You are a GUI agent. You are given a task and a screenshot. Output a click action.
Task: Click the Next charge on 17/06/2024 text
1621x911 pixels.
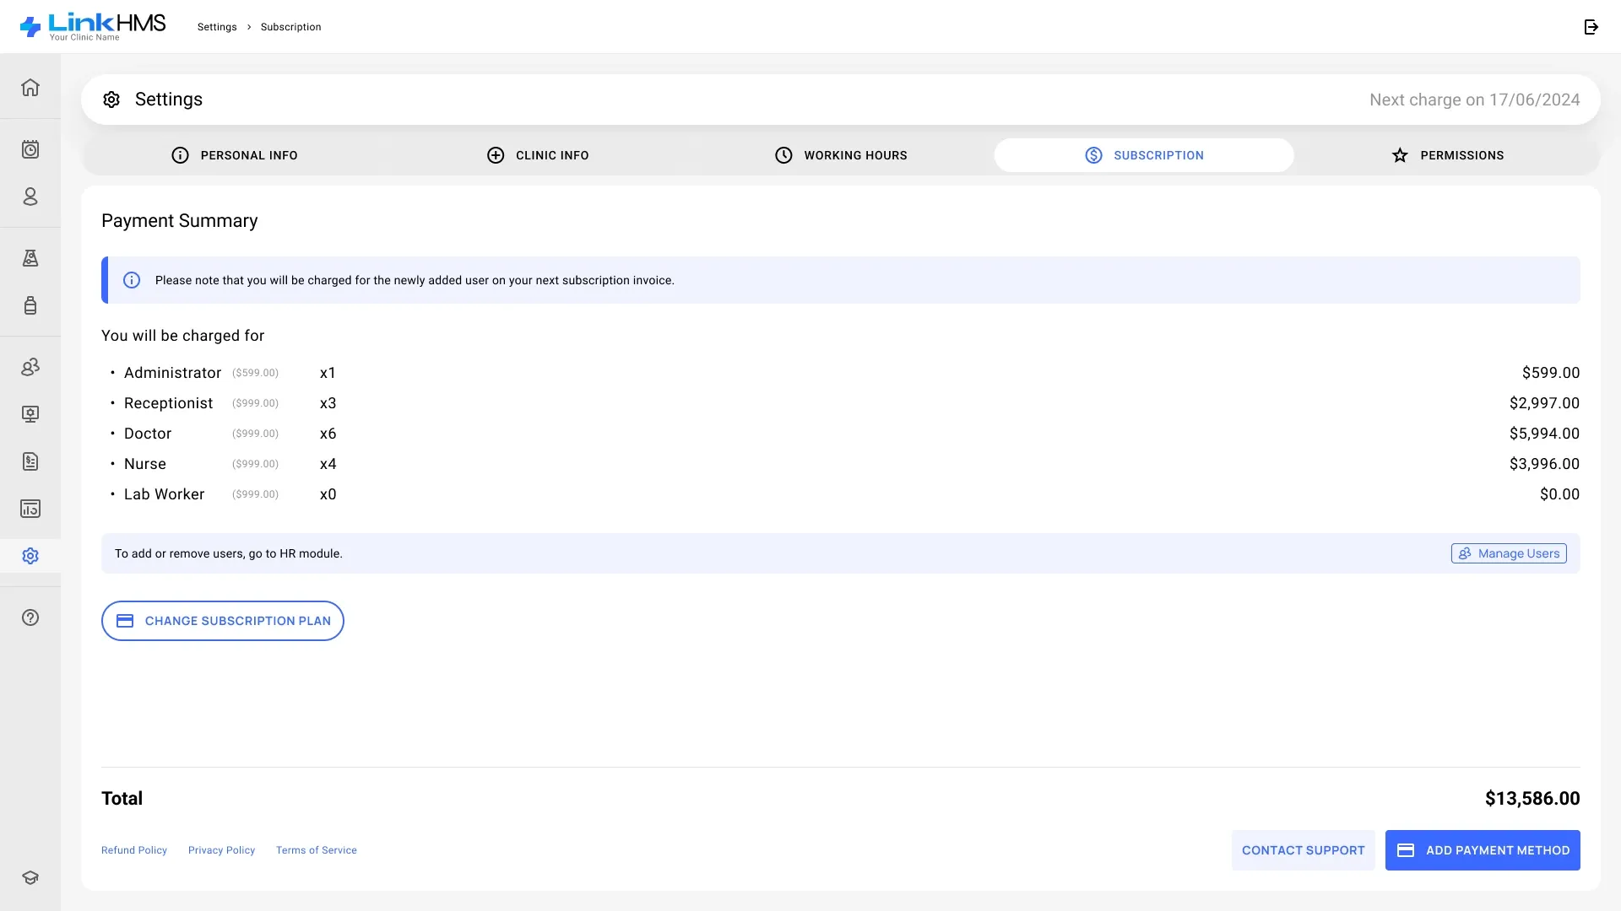(x=1474, y=100)
